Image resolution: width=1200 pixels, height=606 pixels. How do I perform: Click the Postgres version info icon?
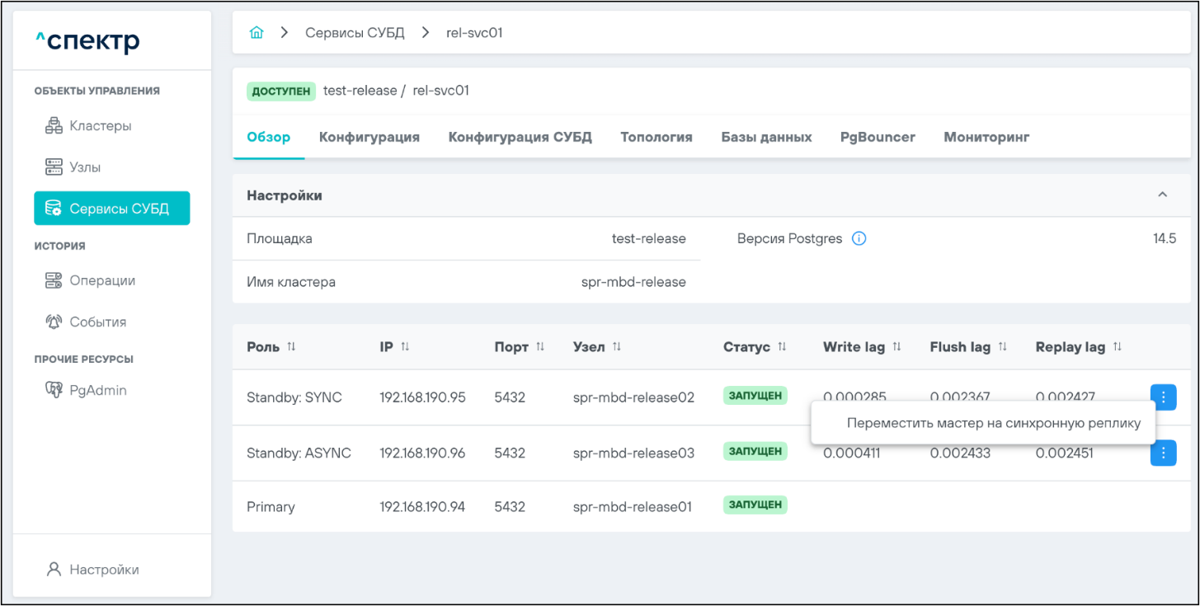click(859, 239)
